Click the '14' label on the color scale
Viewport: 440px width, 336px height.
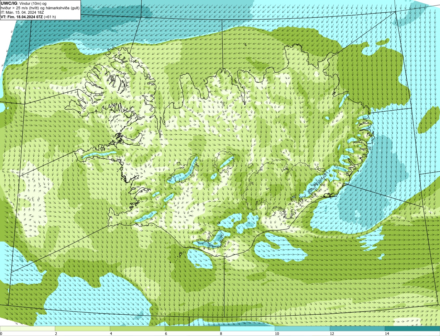pos(387,334)
